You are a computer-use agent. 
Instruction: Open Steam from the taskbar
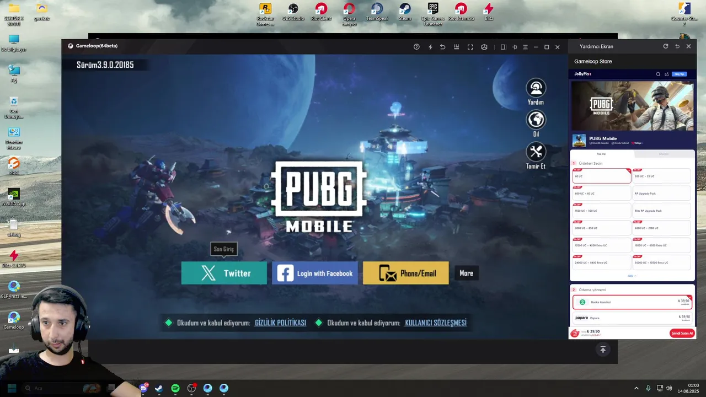pos(159,388)
